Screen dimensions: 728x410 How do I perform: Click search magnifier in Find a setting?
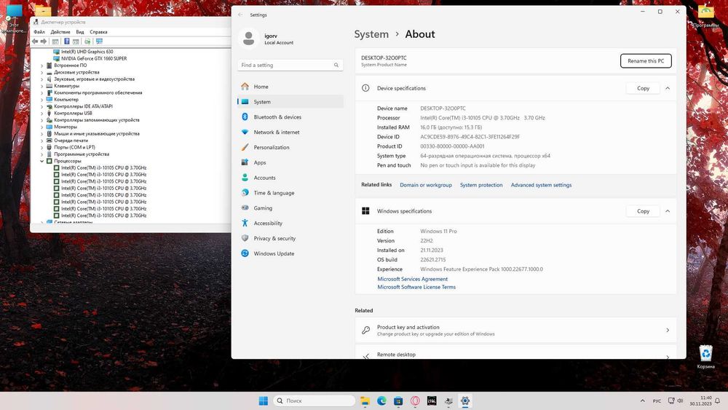click(336, 65)
